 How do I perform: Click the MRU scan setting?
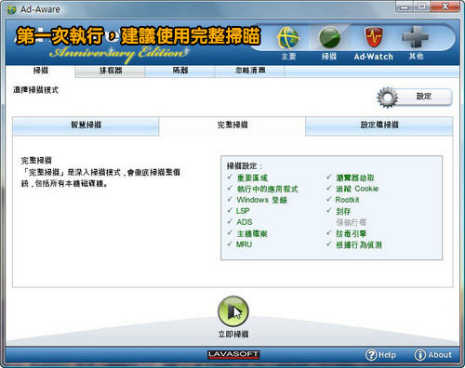tap(244, 244)
